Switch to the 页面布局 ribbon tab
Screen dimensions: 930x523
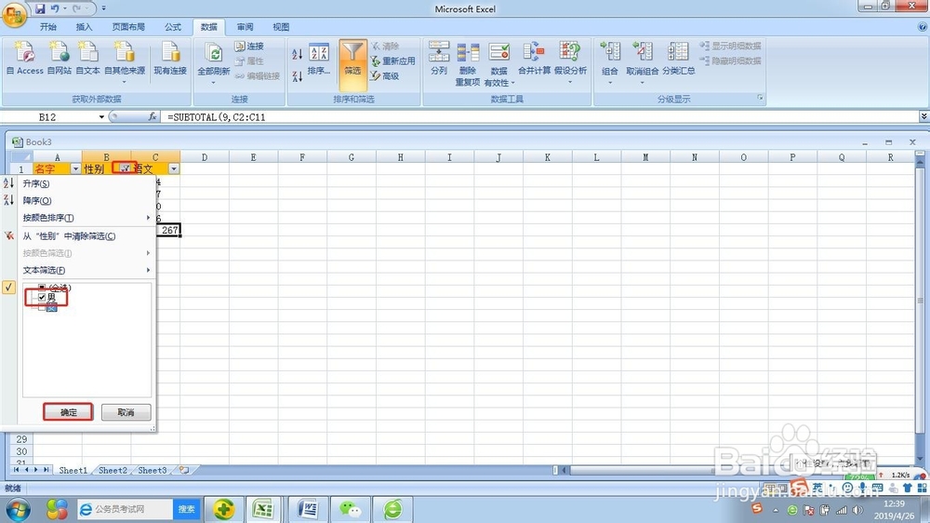point(128,27)
